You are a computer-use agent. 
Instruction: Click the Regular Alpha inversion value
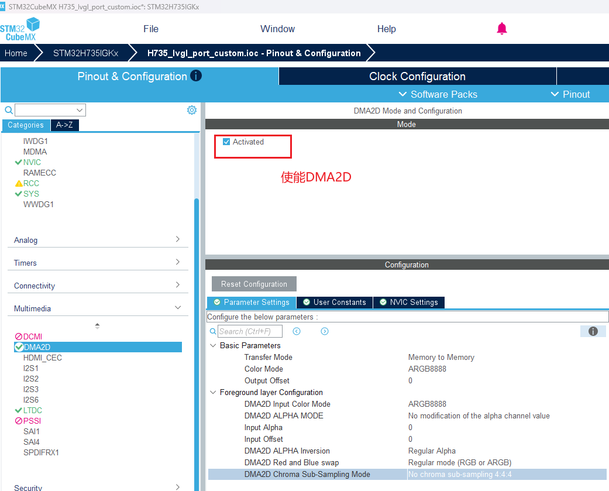tap(432, 451)
